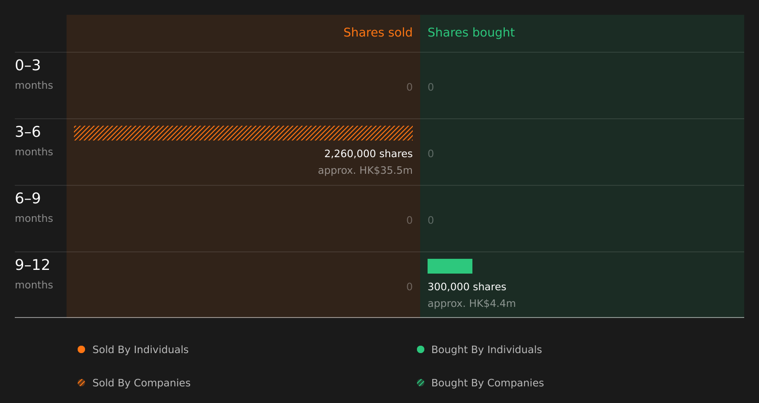This screenshot has width=759, height=403.
Task: Click the Shares bought column header
Action: pyautogui.click(x=471, y=32)
